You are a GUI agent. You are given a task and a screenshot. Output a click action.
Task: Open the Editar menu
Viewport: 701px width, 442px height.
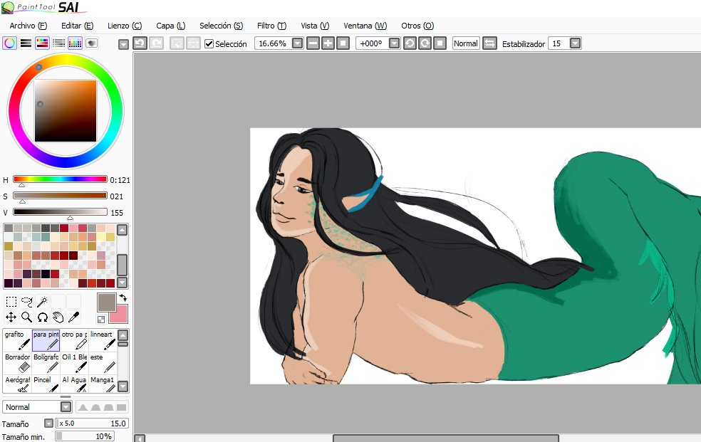point(78,26)
